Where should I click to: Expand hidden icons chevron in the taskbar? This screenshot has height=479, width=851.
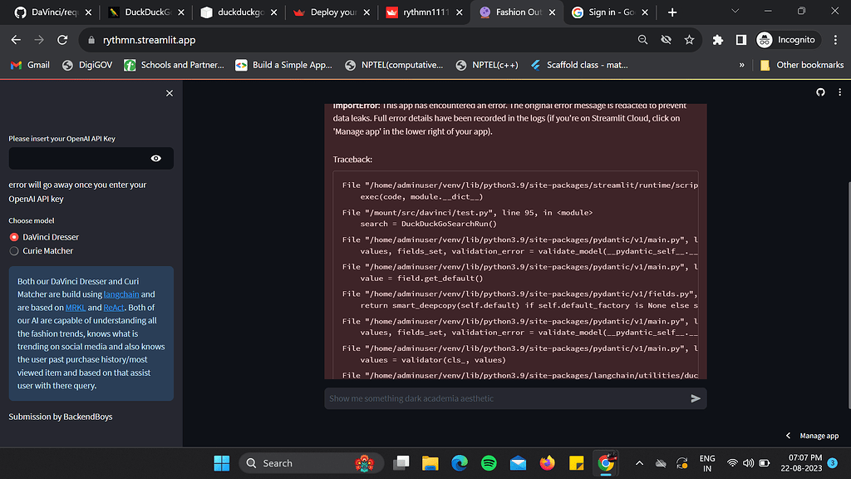click(x=639, y=462)
